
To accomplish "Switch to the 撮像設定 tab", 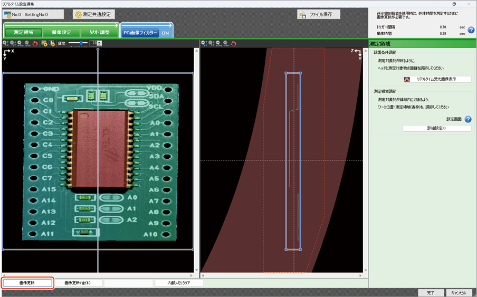I will [62, 33].
